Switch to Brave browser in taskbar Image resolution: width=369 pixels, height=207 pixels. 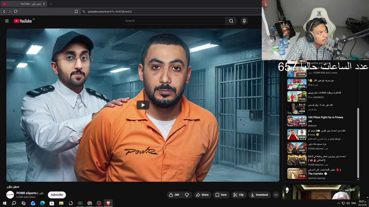[x=109, y=203]
